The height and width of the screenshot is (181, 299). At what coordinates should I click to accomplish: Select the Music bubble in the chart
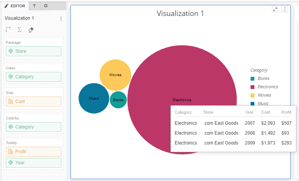click(93, 98)
